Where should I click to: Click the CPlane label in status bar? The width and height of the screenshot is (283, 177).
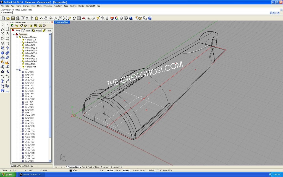tap(4, 170)
